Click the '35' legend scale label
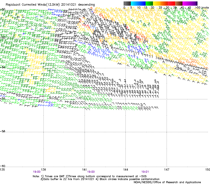This screenshot has height=184, width=210. click(175, 8)
